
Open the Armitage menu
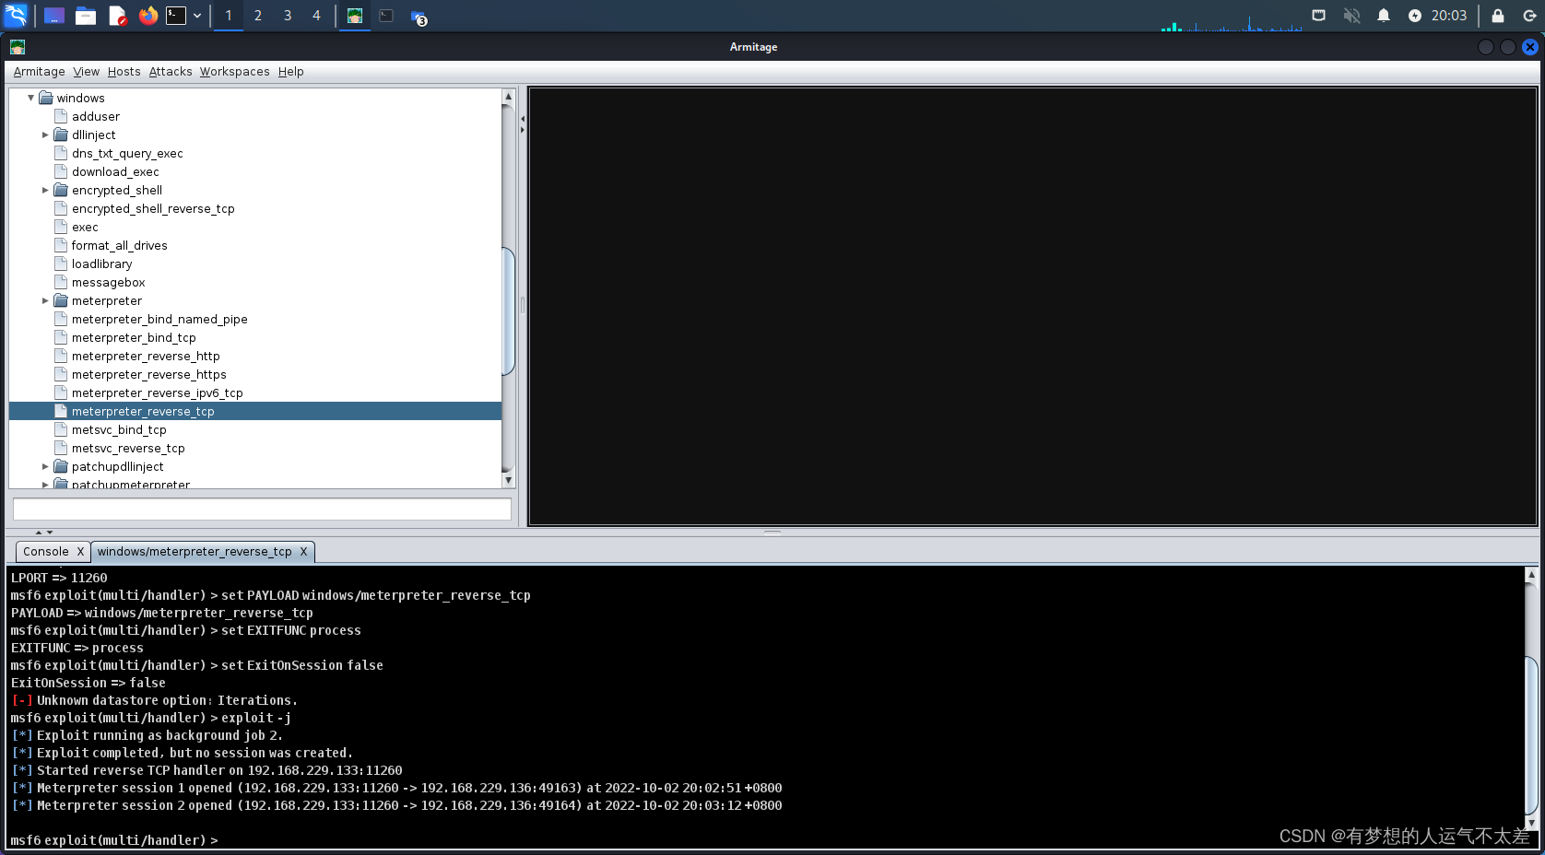pos(39,72)
